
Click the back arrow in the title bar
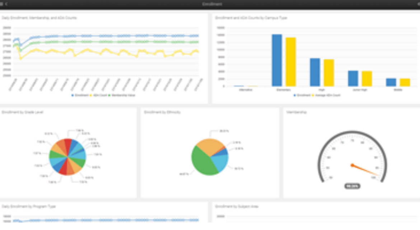(x=7, y=4)
